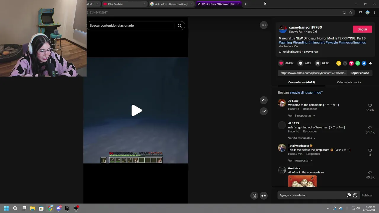
Task: Click the Publicar button
Action: tap(367, 195)
